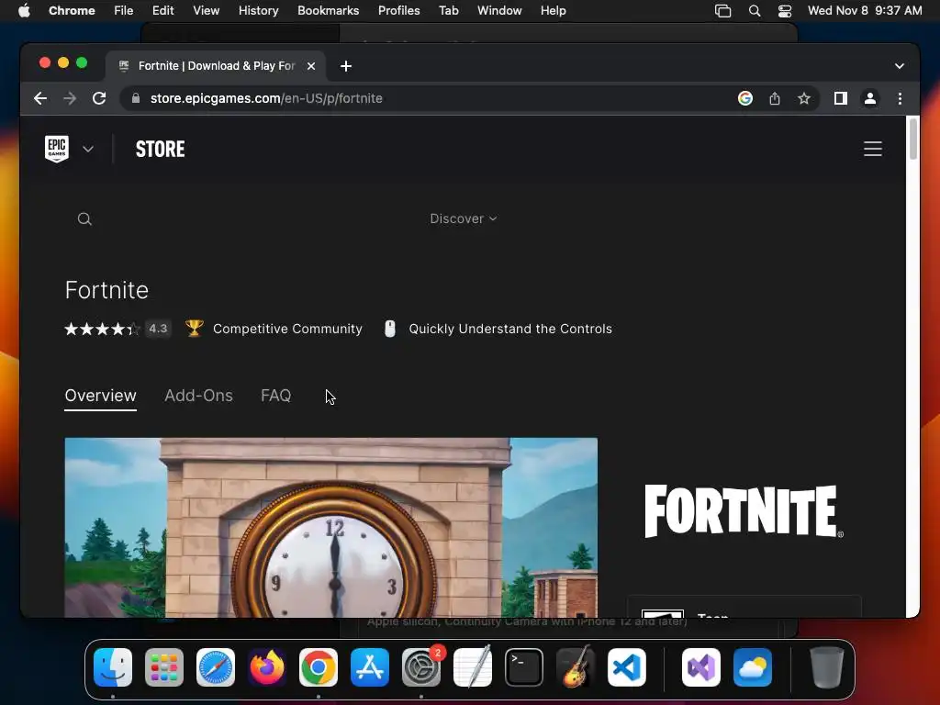Open the hamburger menu on the store page
Image resolution: width=940 pixels, height=705 pixels.
point(872,149)
